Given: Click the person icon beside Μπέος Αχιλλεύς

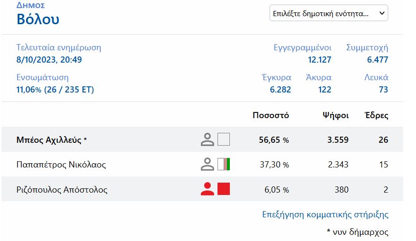Looking at the screenshot, I should coord(207,139).
